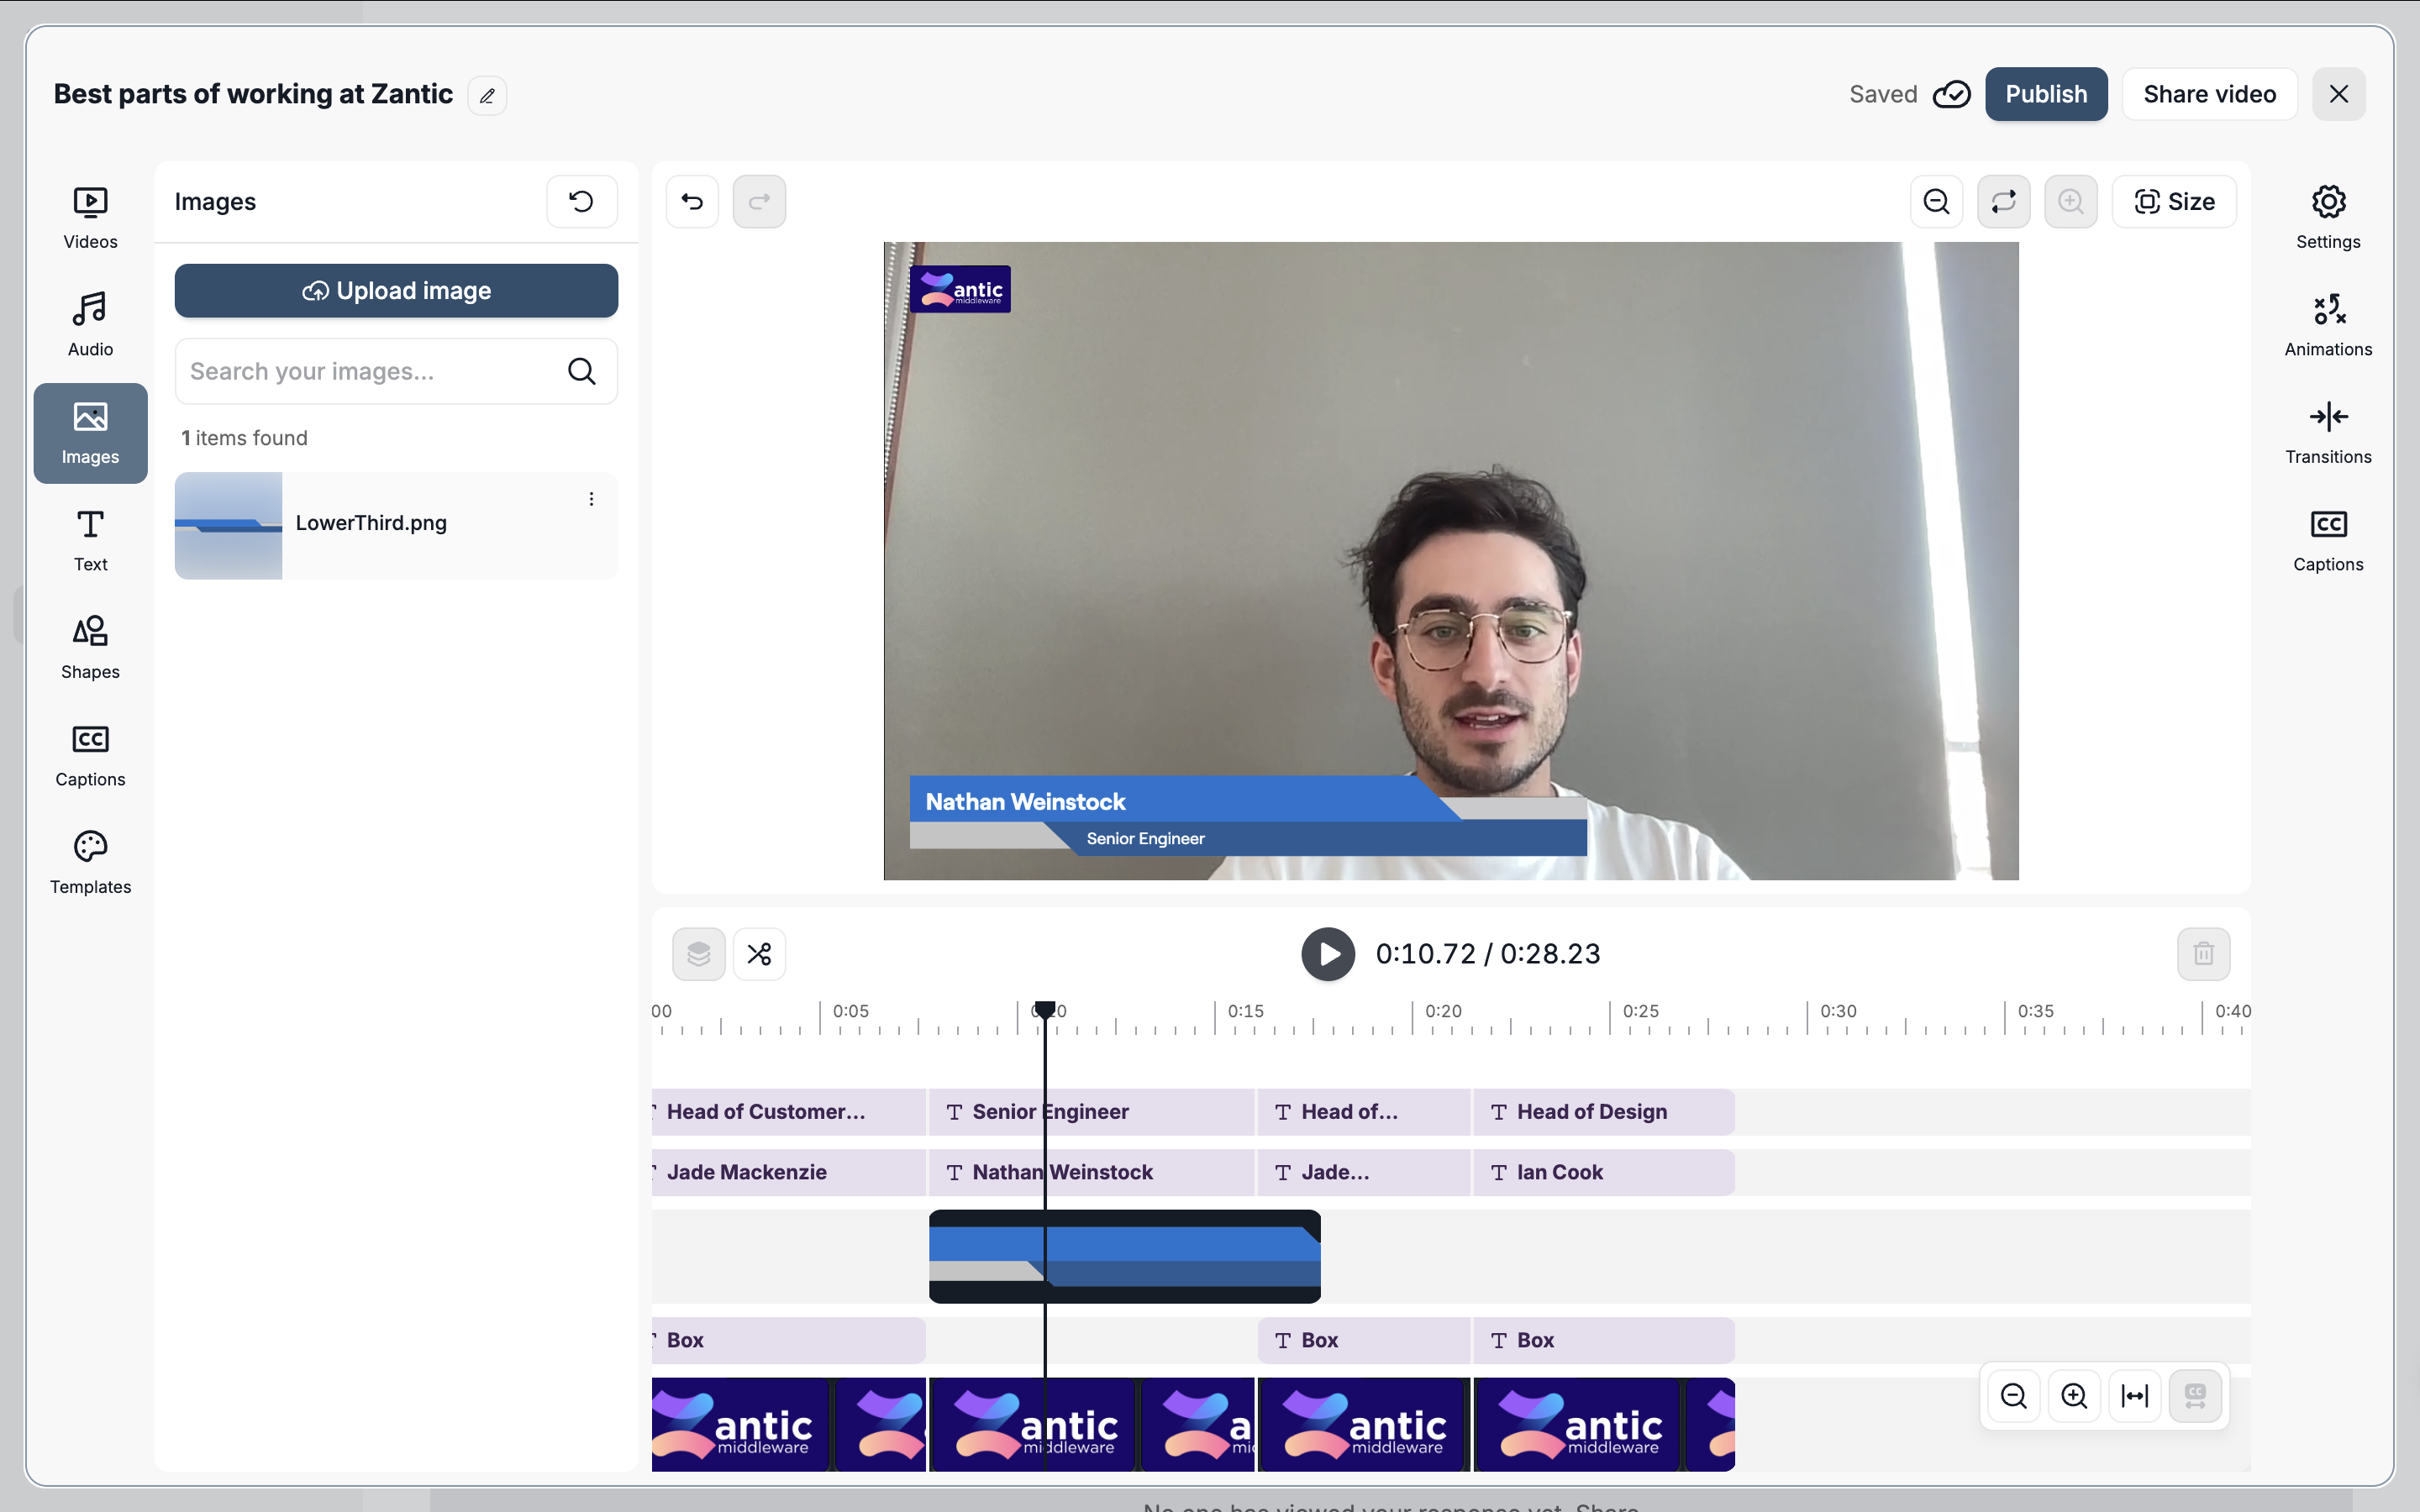Open the Templates panel
Viewport: 2420px width, 1512px height.
tap(90, 862)
